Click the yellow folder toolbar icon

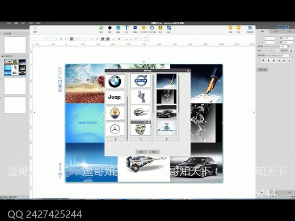(x=144, y=28)
